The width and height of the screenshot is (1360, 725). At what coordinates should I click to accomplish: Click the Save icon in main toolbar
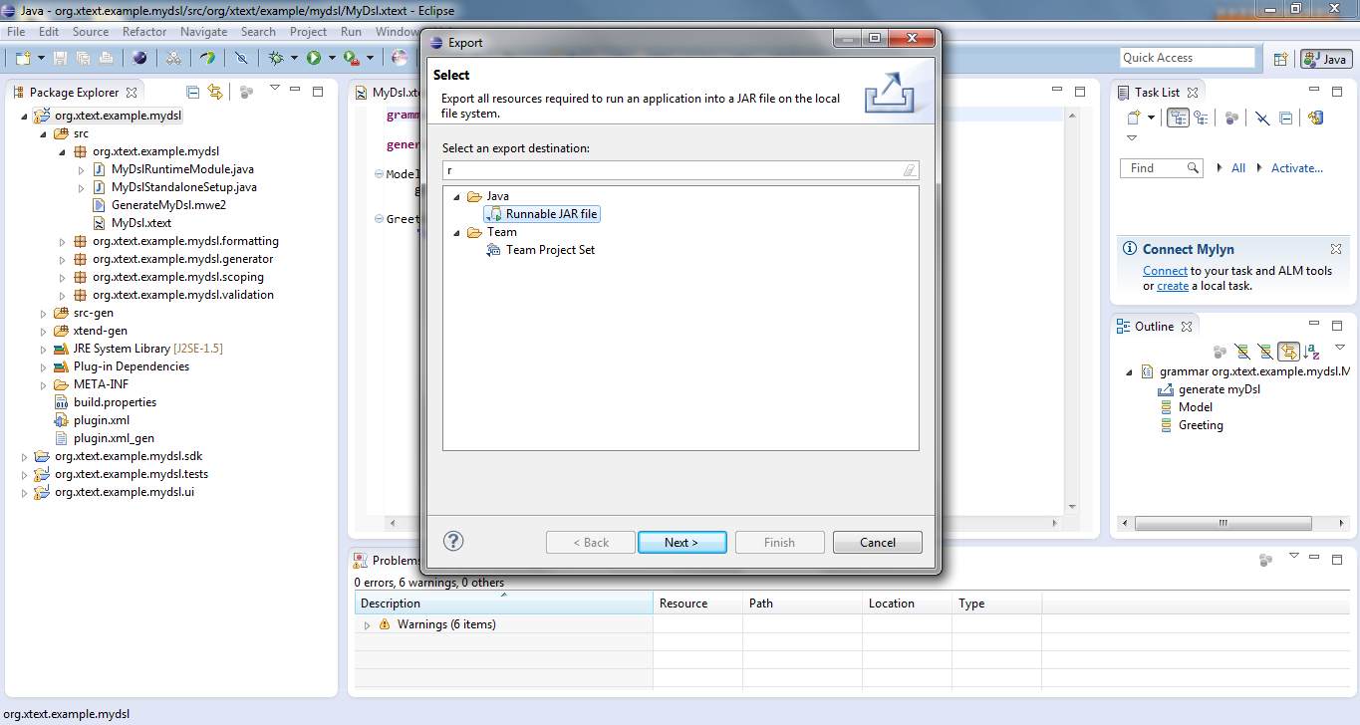point(60,58)
